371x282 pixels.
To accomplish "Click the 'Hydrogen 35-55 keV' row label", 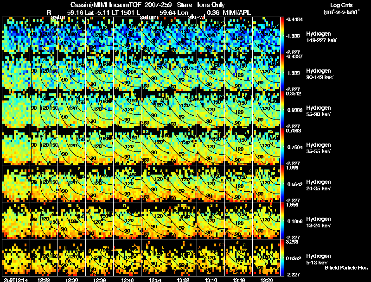I will tap(319, 148).
